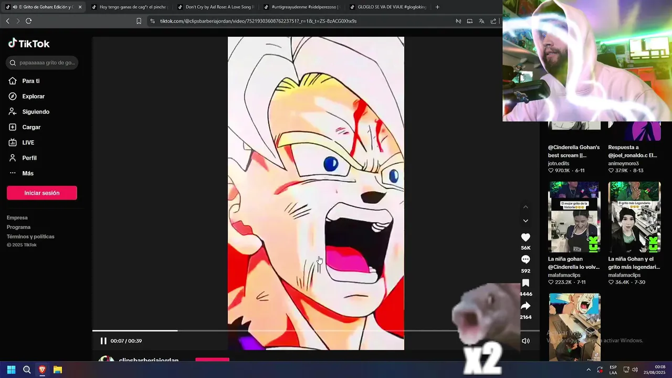This screenshot has height=378, width=672.
Task: Switch to #untigreayudenme tab
Action: 301,7
